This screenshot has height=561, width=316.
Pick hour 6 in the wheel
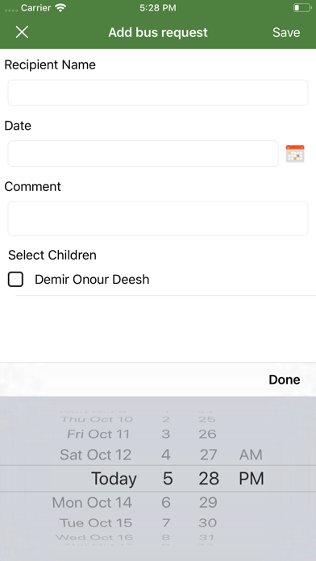166,503
